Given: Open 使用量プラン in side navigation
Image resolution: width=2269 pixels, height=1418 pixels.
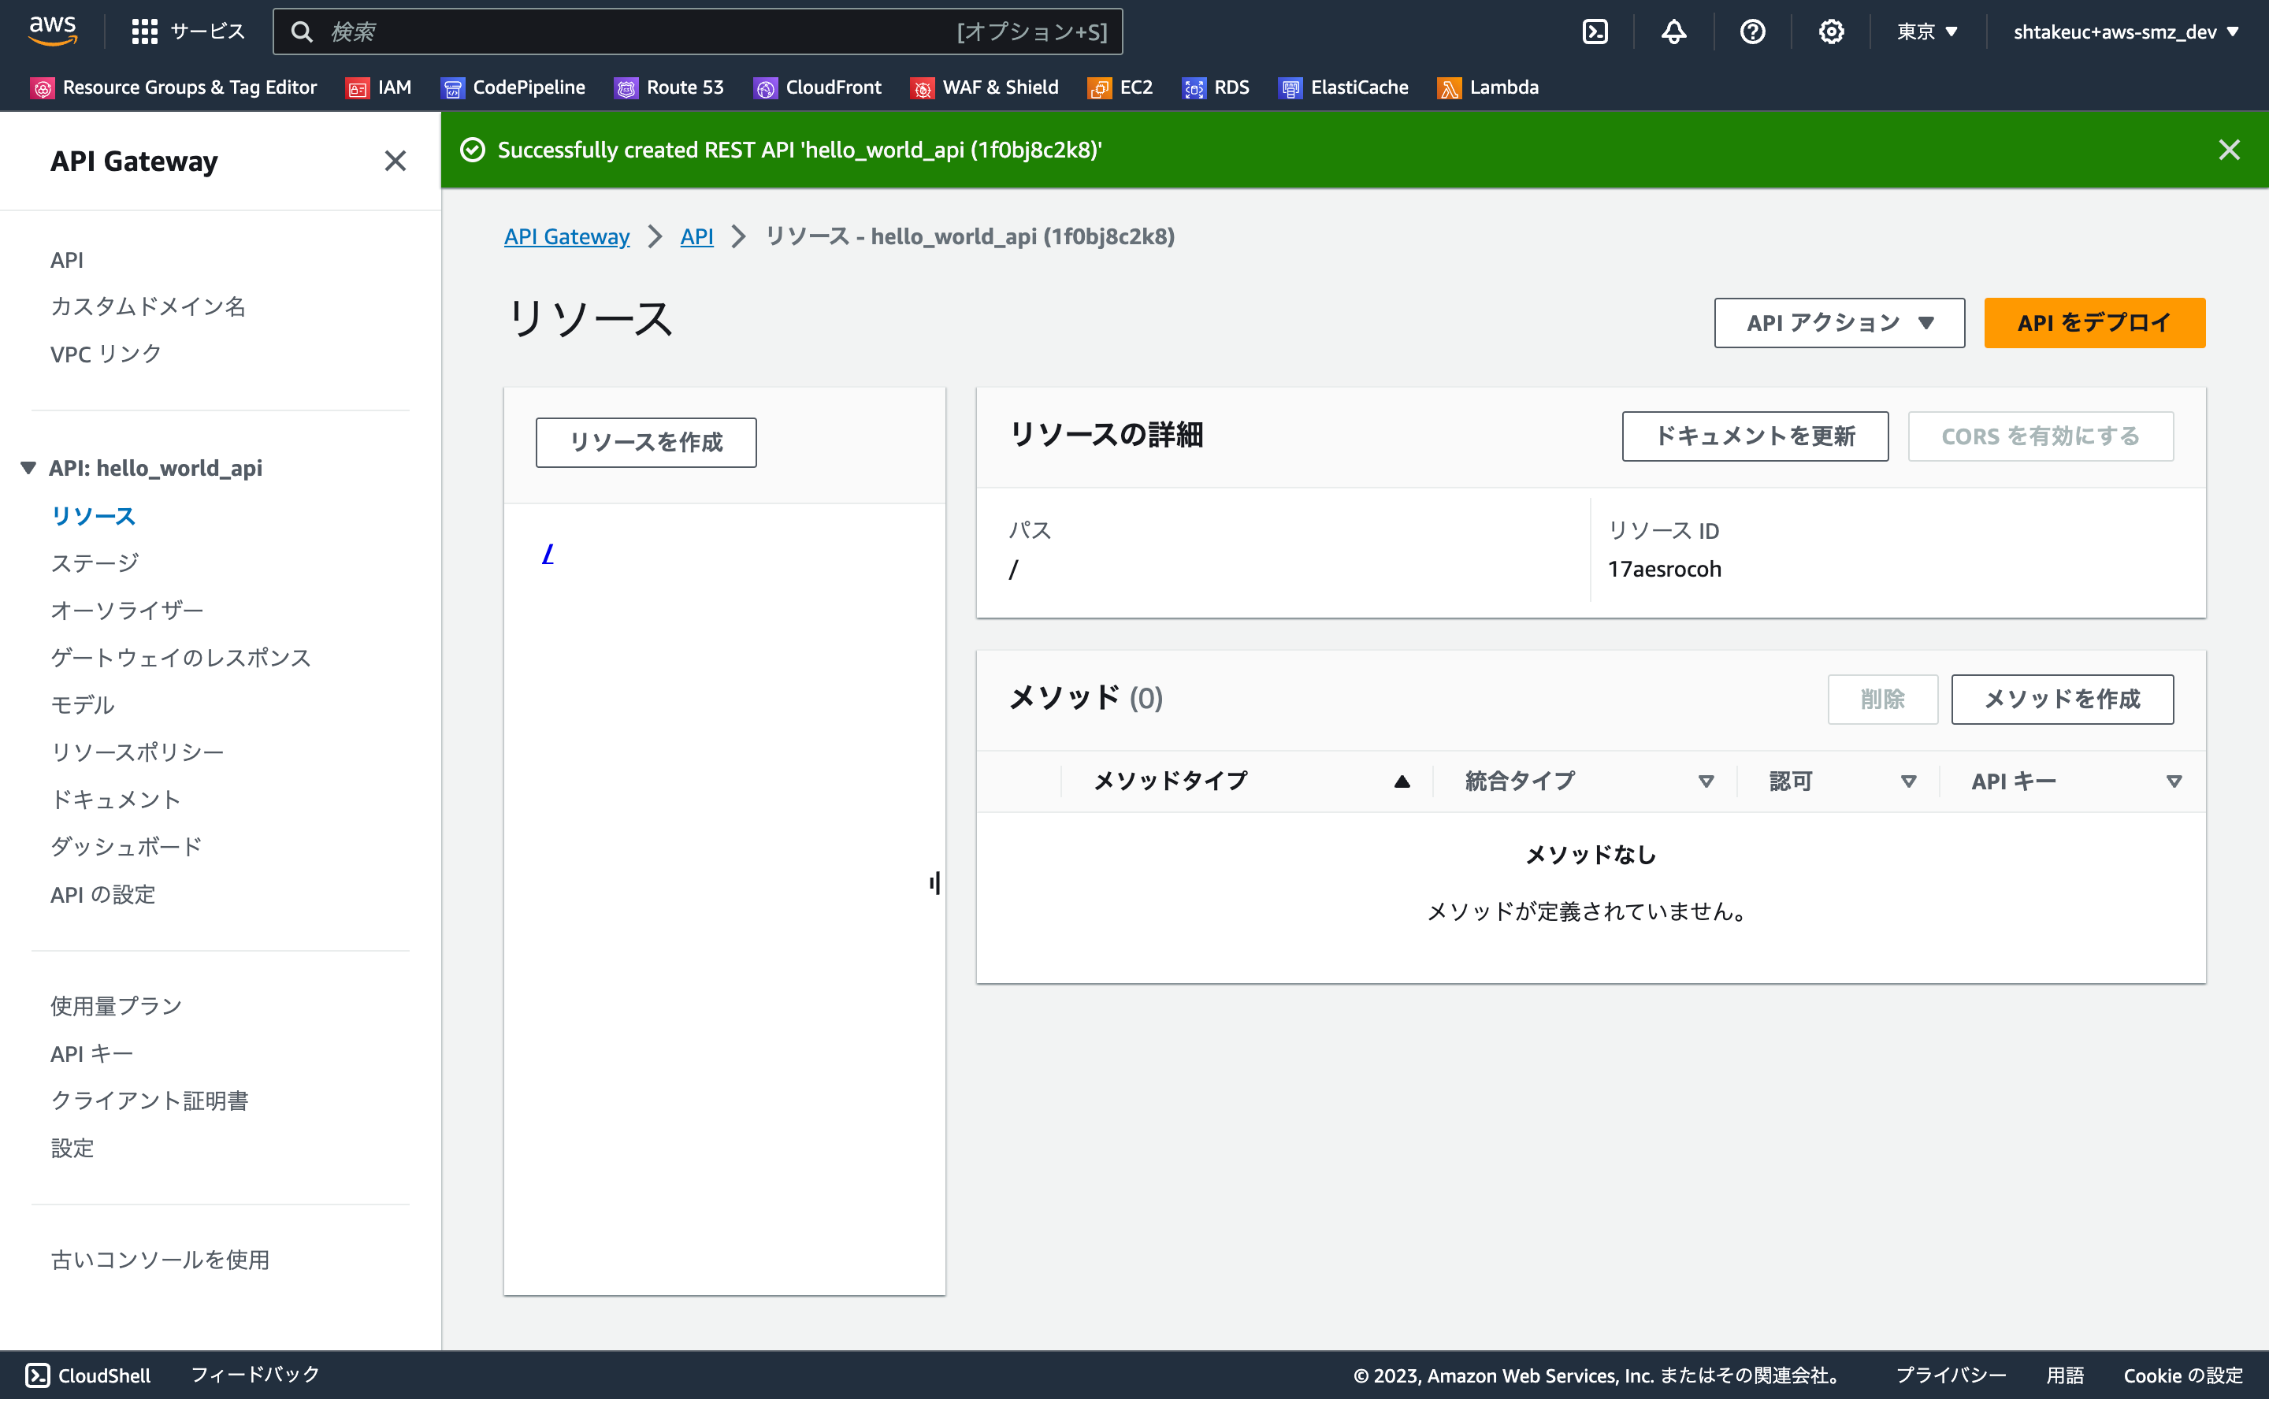Looking at the screenshot, I should pyautogui.click(x=117, y=1006).
